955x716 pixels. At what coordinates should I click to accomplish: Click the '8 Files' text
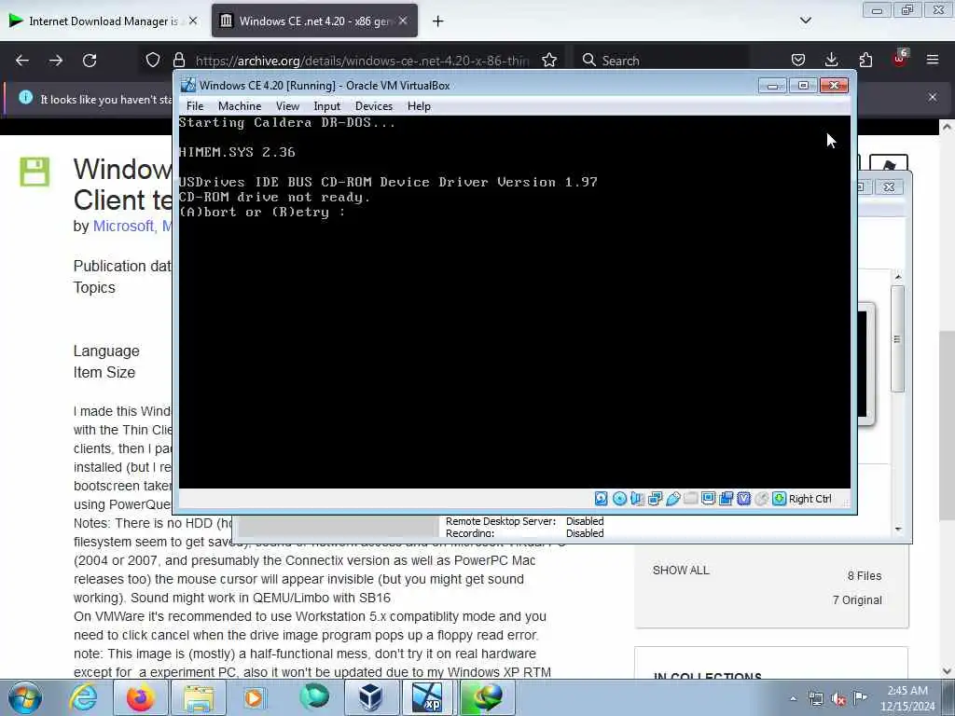(x=865, y=576)
